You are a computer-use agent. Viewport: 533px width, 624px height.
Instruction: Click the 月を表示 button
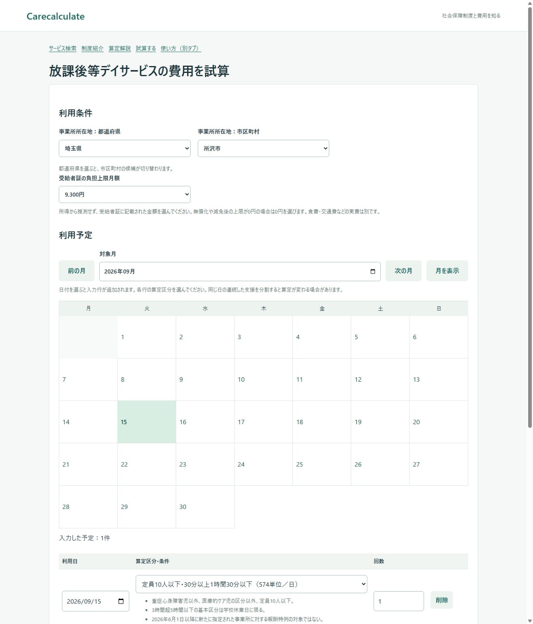[x=447, y=271]
